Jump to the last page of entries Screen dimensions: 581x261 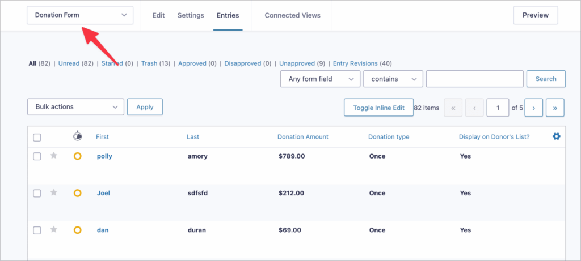point(555,107)
